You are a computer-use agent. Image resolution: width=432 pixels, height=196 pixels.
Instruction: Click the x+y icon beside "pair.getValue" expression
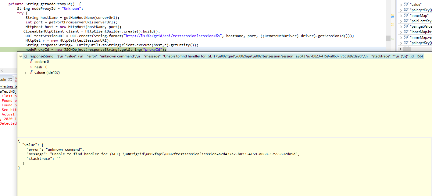click(406, 26)
